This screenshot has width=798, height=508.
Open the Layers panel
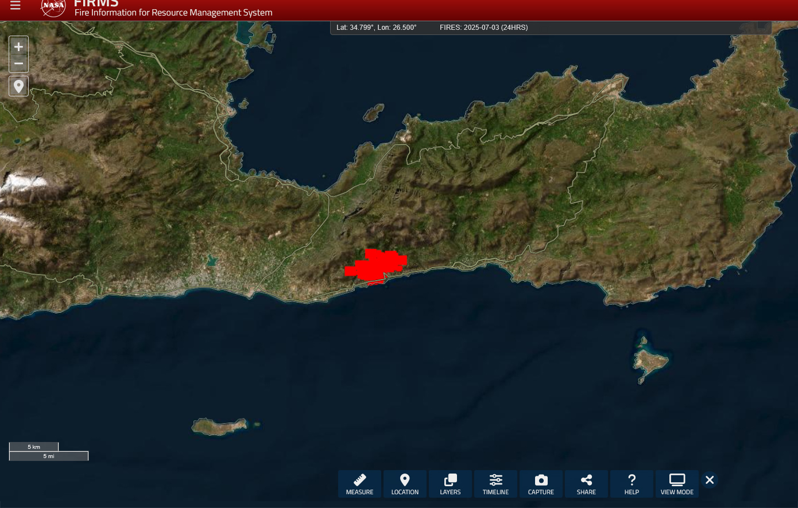450,484
